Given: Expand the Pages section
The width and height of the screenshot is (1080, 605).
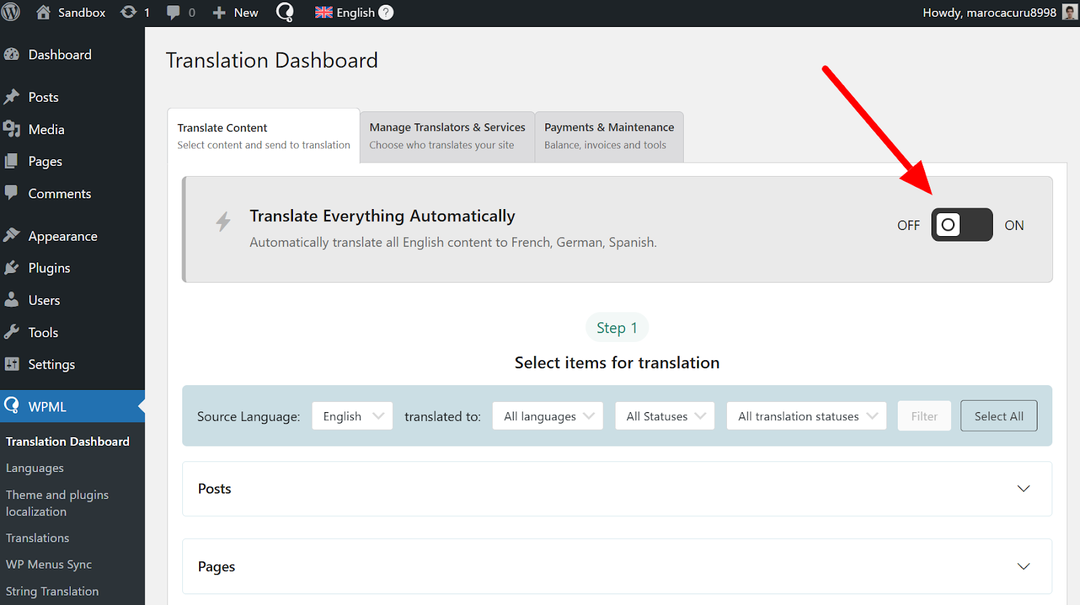Looking at the screenshot, I should pyautogui.click(x=1023, y=567).
